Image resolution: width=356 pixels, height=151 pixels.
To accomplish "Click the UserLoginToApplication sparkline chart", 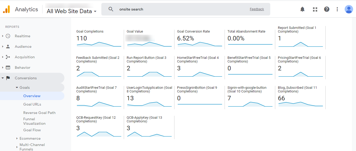I will tap(149, 104).
